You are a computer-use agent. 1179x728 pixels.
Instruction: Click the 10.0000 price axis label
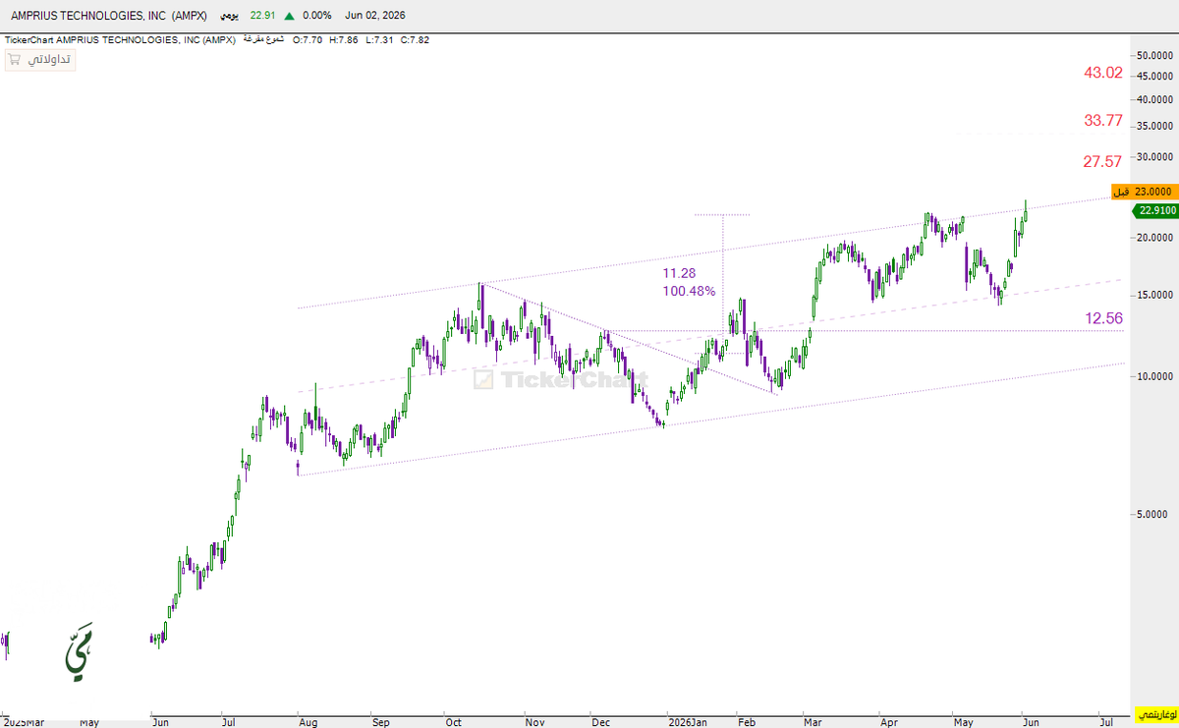click(x=1155, y=376)
